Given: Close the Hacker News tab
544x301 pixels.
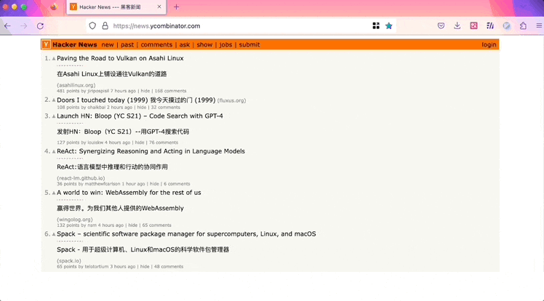Looking at the screenshot, I should [x=159, y=7].
